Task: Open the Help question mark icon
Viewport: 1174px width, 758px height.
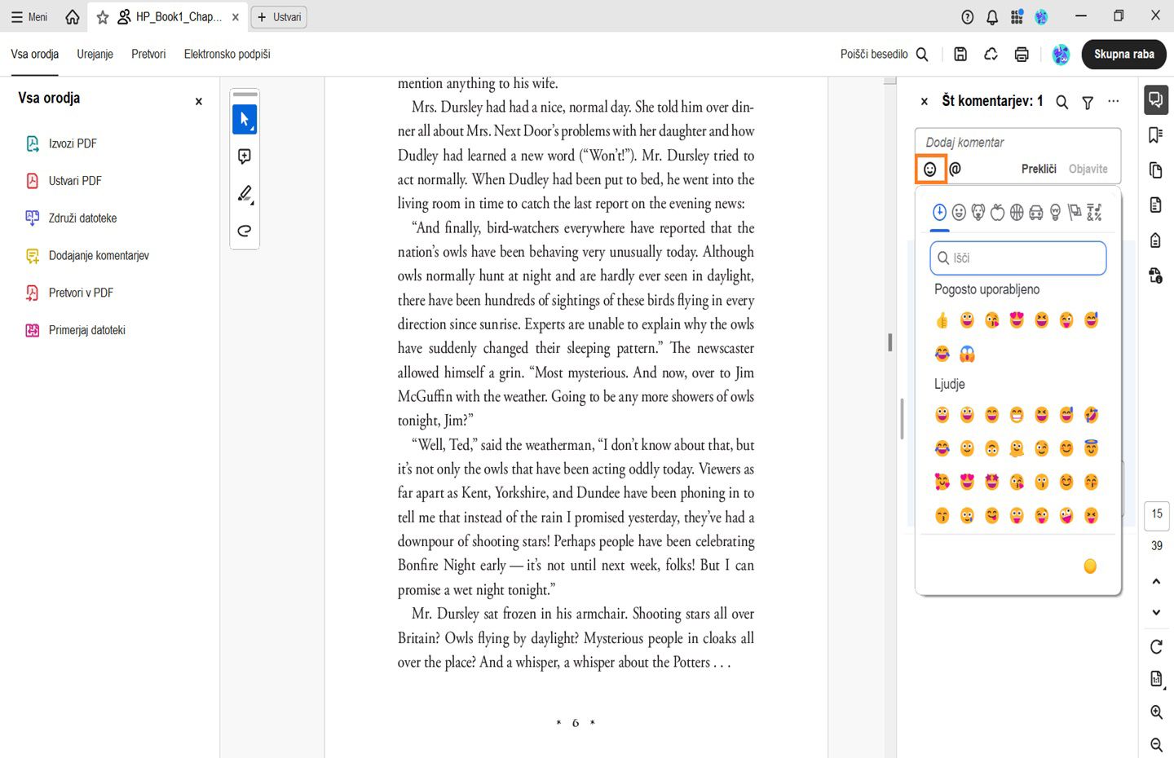Action: [x=968, y=17]
